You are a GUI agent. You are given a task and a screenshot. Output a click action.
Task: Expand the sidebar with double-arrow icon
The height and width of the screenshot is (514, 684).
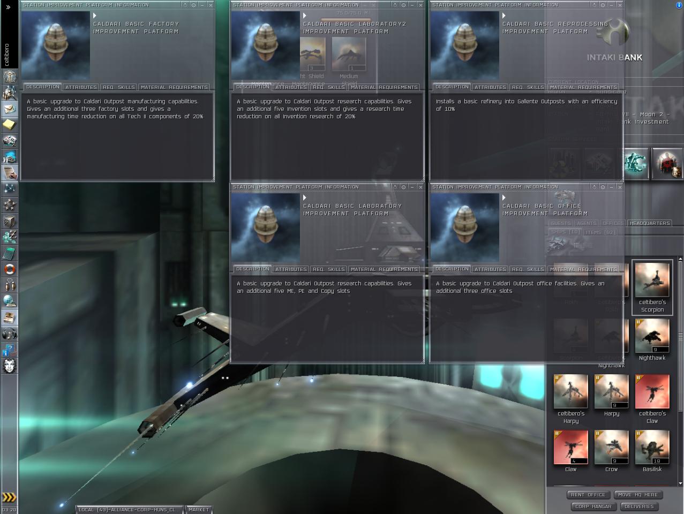point(8,7)
